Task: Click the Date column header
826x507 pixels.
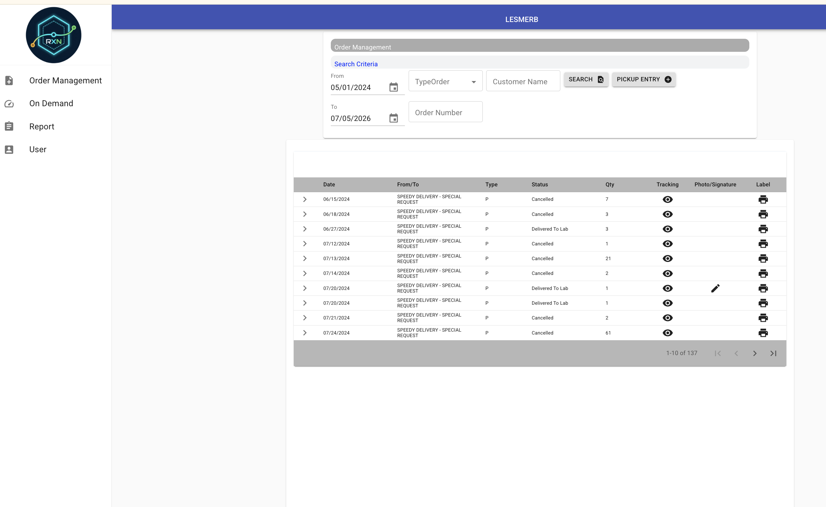Action: (x=329, y=184)
